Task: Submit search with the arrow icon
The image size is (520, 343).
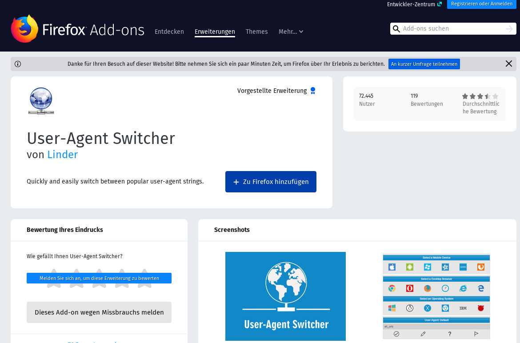Action: (x=509, y=29)
